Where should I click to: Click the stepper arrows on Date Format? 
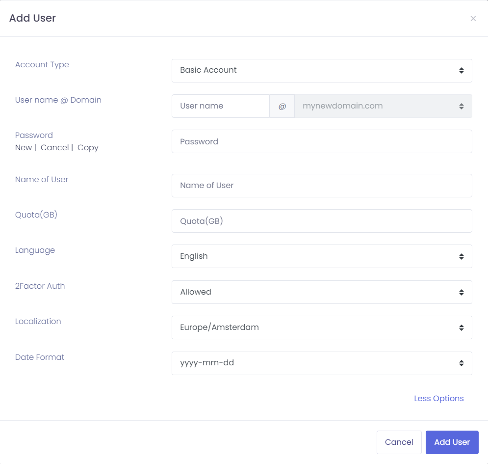point(461,363)
